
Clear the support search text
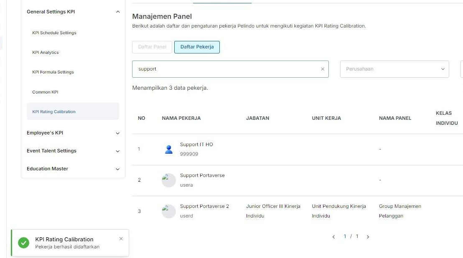point(322,69)
